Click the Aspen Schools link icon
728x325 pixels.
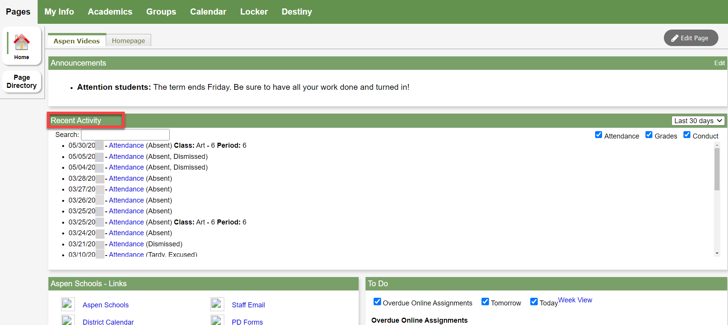point(68,304)
